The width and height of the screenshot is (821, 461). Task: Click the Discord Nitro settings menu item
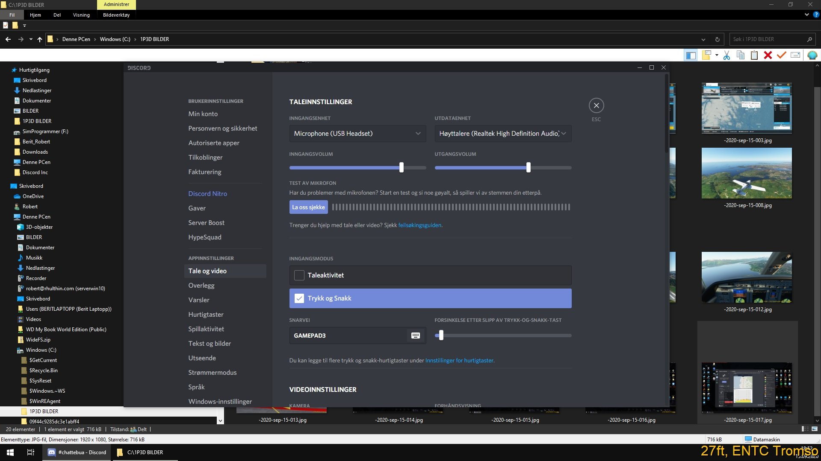coord(207,193)
